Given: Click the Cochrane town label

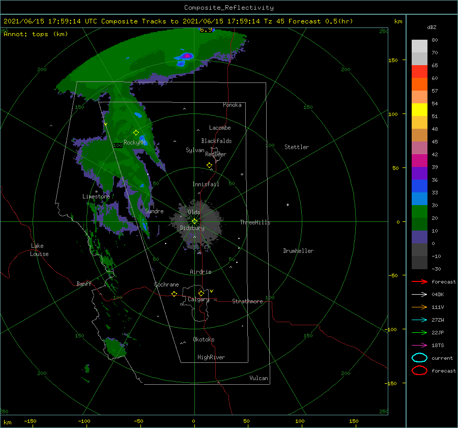Looking at the screenshot, I should tap(166, 284).
